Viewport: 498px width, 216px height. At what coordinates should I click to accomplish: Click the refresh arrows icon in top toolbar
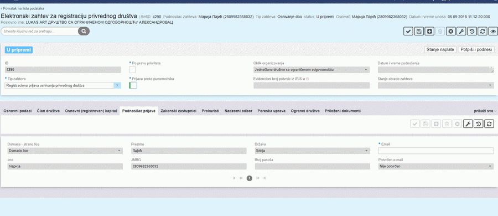pyautogui.click(x=483, y=31)
